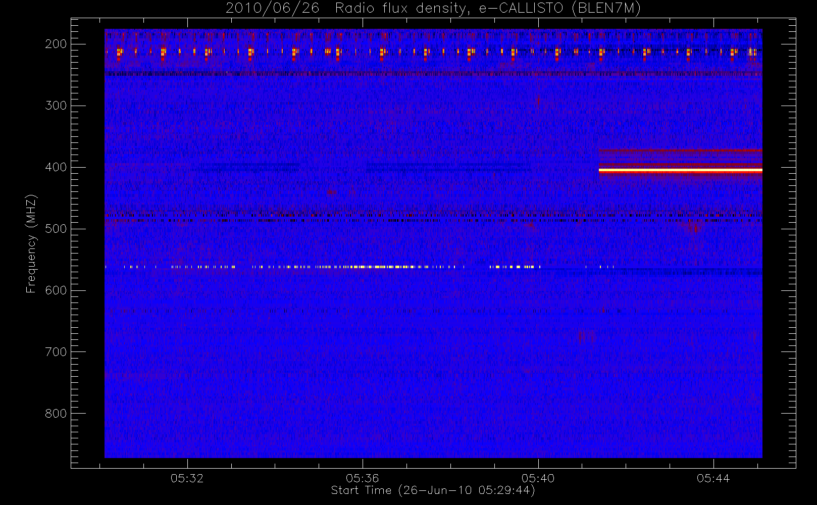Click the 05:44 time tick label
The image size is (817, 505).
713,478
